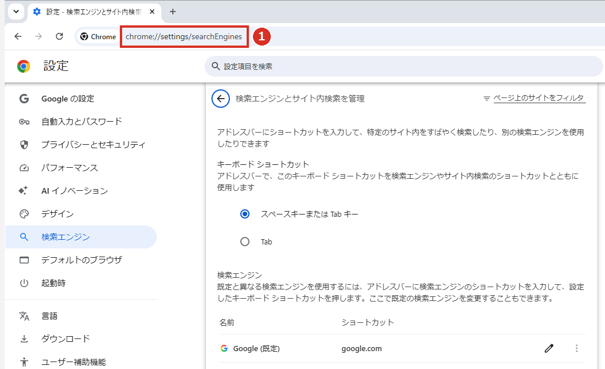Click the download arrow icon
Viewport: 605px width, 369px height.
[24, 339]
